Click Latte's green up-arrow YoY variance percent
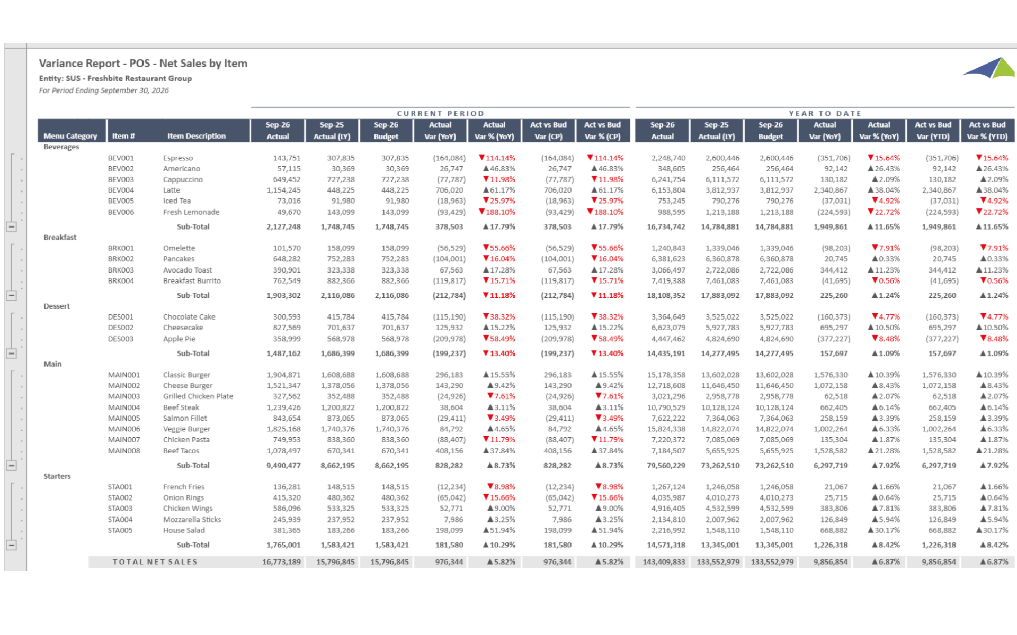1017x635 pixels. (x=499, y=190)
